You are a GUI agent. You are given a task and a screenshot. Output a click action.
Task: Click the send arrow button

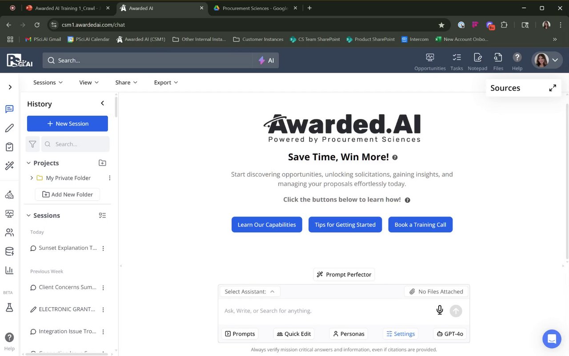pyautogui.click(x=456, y=311)
